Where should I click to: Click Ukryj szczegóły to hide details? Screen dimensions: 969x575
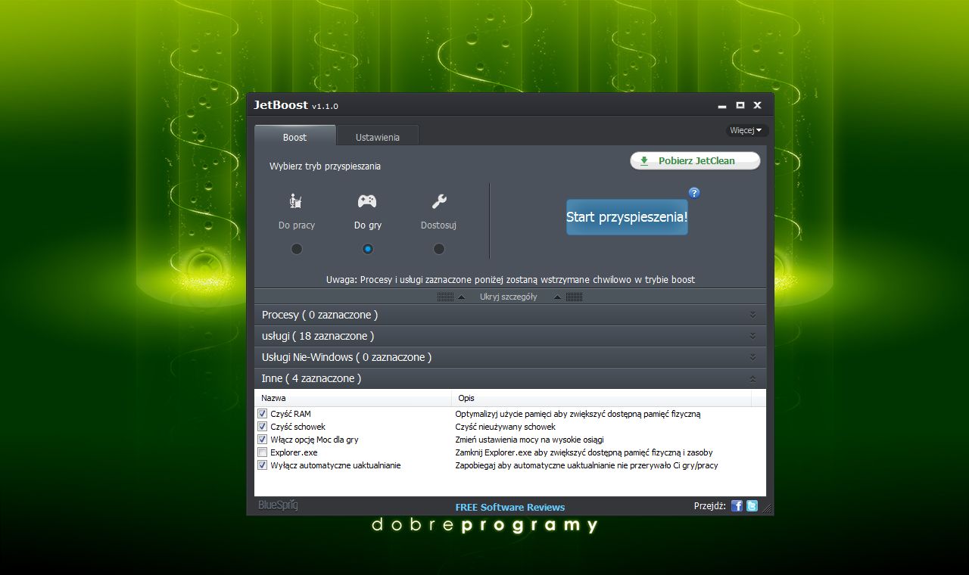pyautogui.click(x=508, y=297)
